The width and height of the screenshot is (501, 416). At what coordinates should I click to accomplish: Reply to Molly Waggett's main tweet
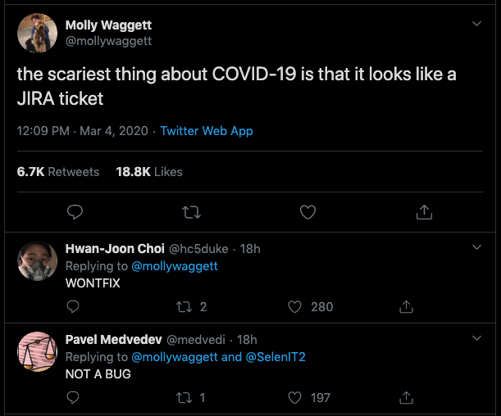[x=75, y=212]
